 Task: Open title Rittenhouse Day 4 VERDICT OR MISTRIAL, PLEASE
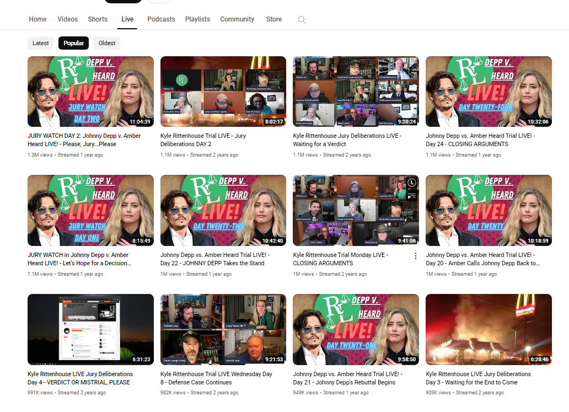pos(80,378)
